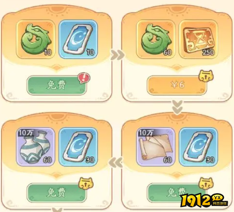
Task: Click the left-pointing double chevron between bottom cards
Action: (x=116, y=163)
